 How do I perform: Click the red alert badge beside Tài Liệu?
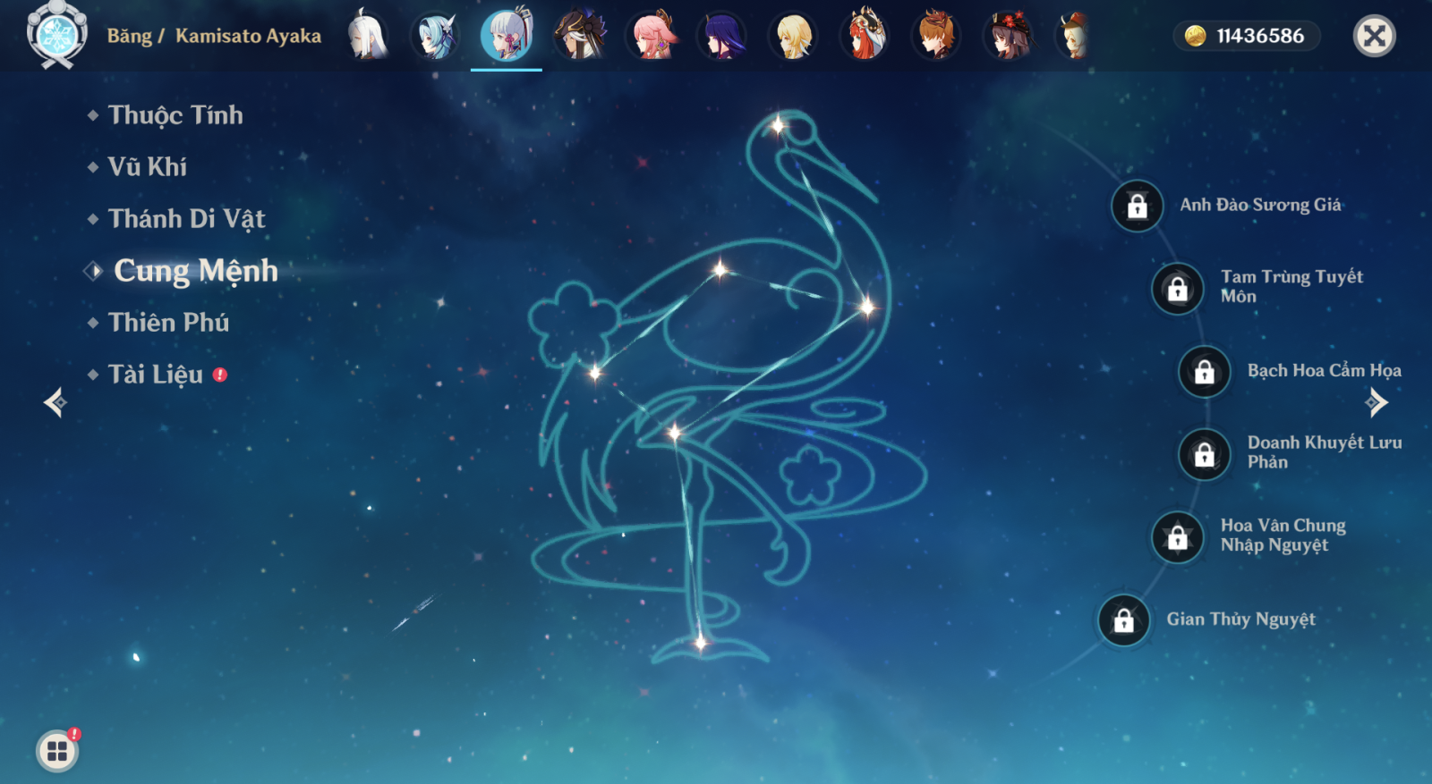point(220,375)
